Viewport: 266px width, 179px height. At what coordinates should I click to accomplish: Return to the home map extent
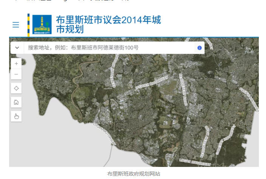click(x=16, y=102)
